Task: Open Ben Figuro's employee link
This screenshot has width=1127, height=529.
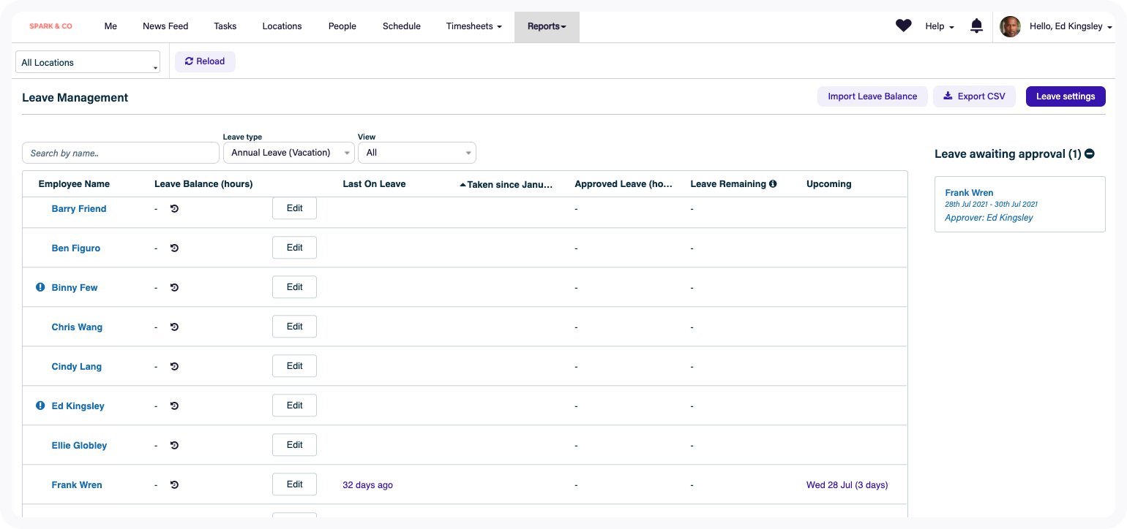Action: click(x=76, y=248)
